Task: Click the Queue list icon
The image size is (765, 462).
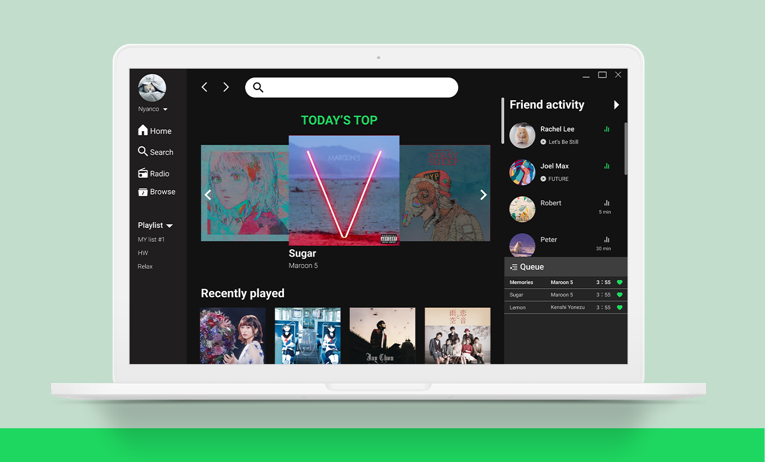Action: (x=514, y=267)
